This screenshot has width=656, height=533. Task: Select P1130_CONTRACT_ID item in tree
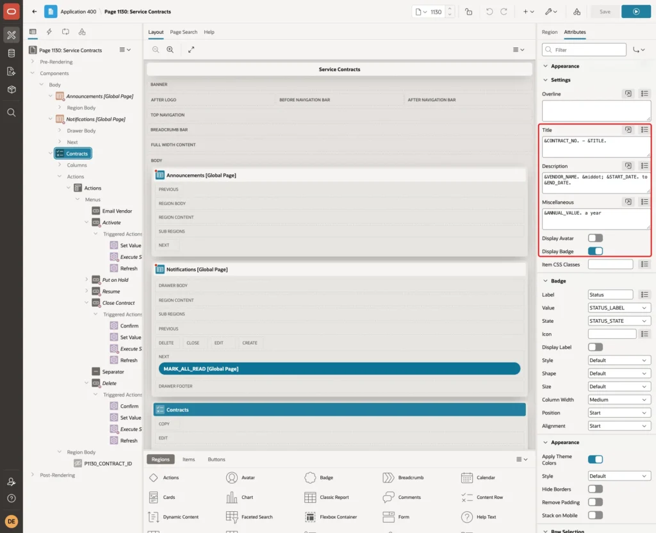[x=103, y=463]
